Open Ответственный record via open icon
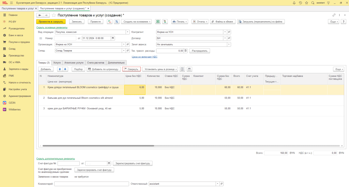The height and width of the screenshot is (187, 349). tap(222, 184)
